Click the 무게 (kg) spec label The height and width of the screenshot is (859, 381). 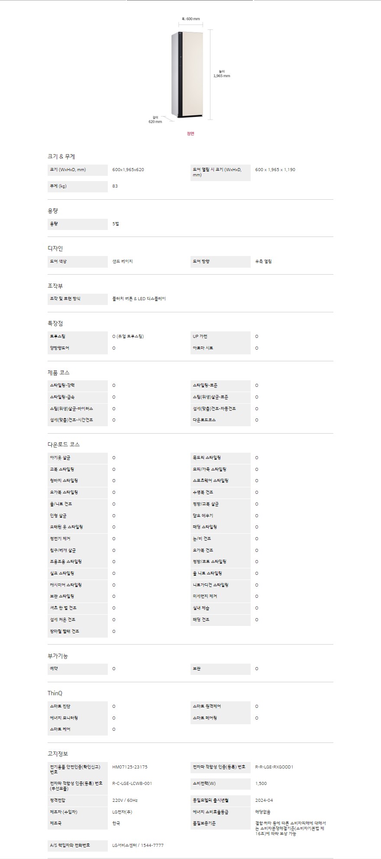[58, 186]
